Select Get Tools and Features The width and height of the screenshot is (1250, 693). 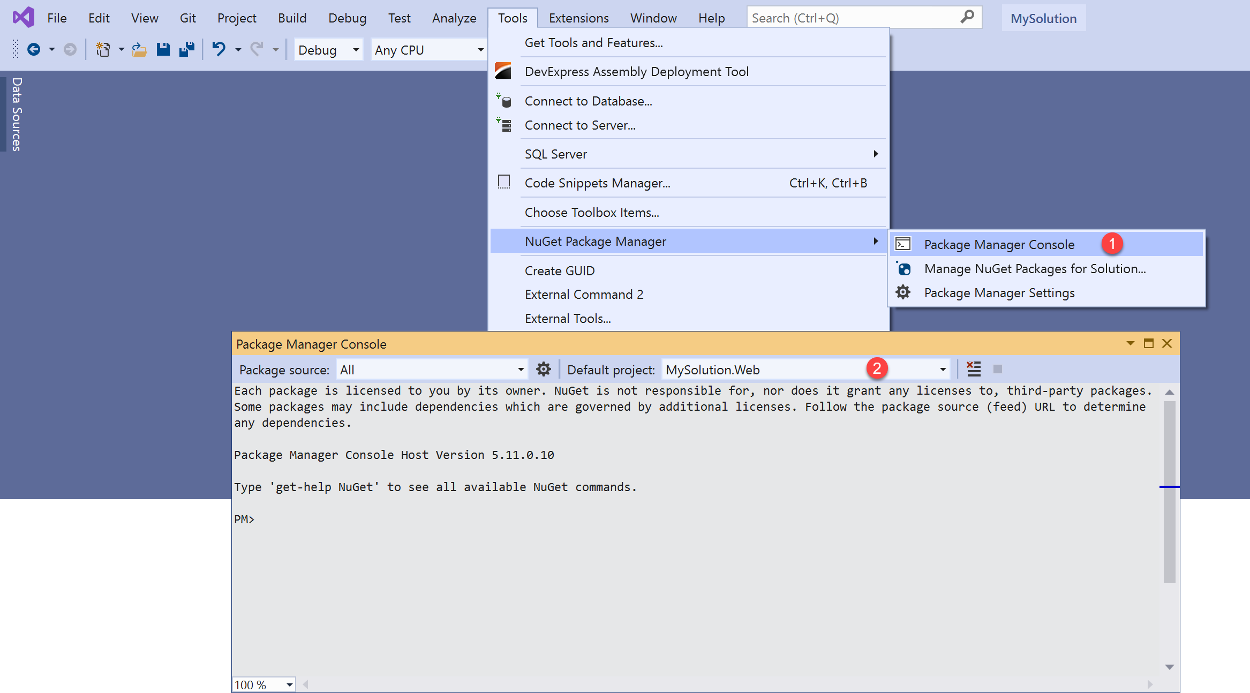point(689,42)
